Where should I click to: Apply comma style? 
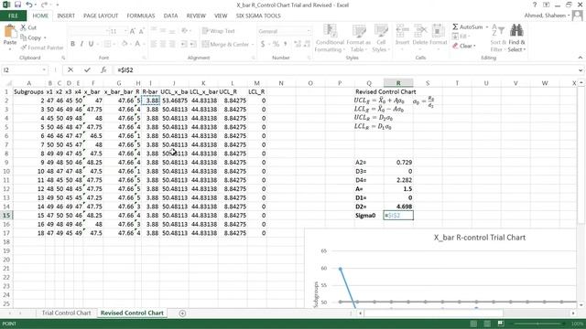[286, 44]
